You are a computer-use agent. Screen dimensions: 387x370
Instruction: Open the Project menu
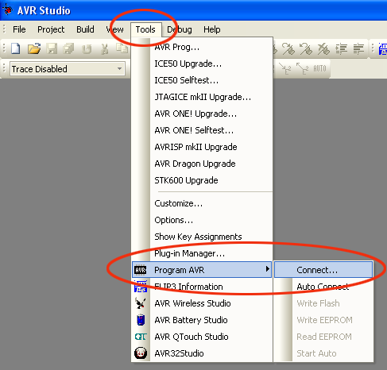pos(51,29)
